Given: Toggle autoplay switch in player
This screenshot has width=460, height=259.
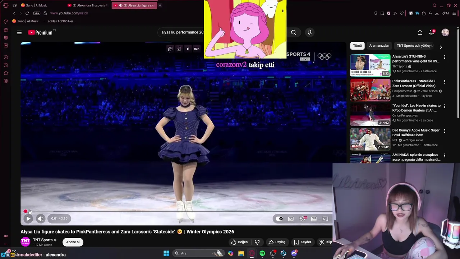Looking at the screenshot, I should point(280,219).
